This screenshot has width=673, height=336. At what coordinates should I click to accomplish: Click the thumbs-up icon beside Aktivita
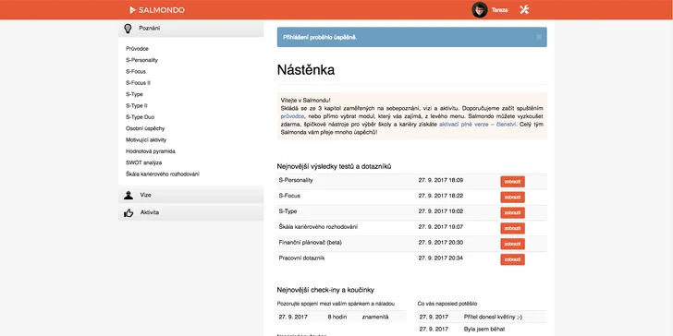[128, 212]
